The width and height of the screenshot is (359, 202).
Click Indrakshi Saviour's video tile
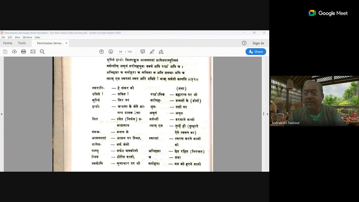tap(314, 101)
